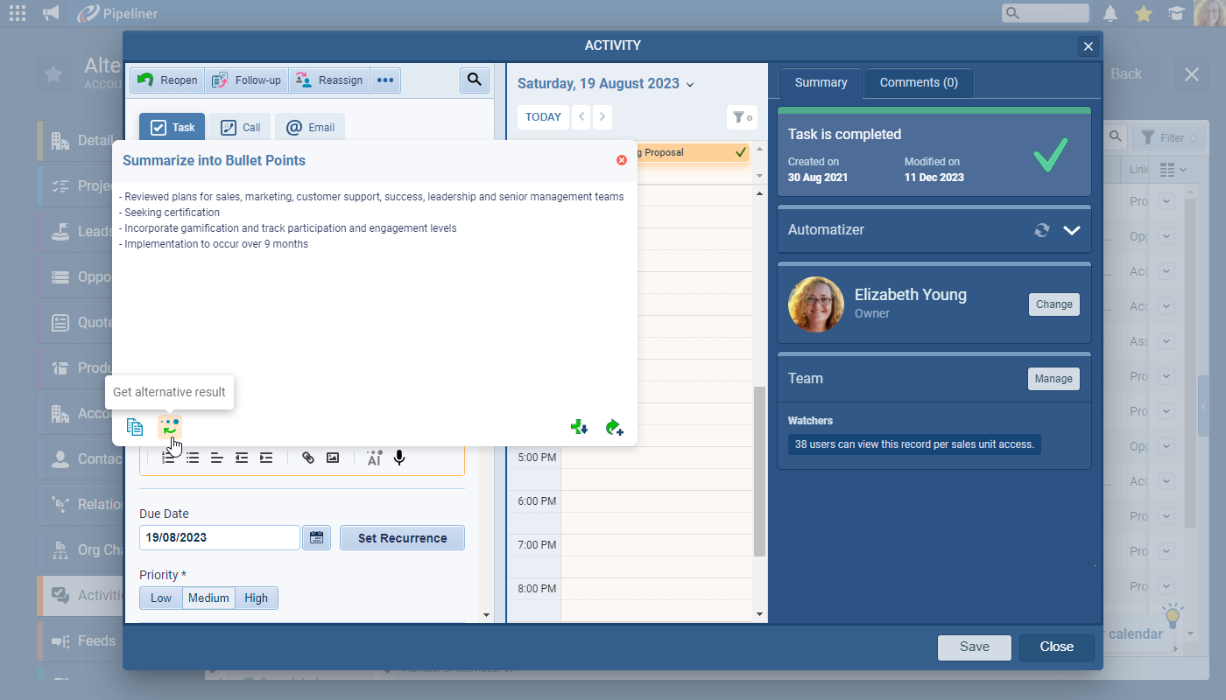Expand the Automatizer section
This screenshot has width=1226, height=700.
coord(1072,230)
